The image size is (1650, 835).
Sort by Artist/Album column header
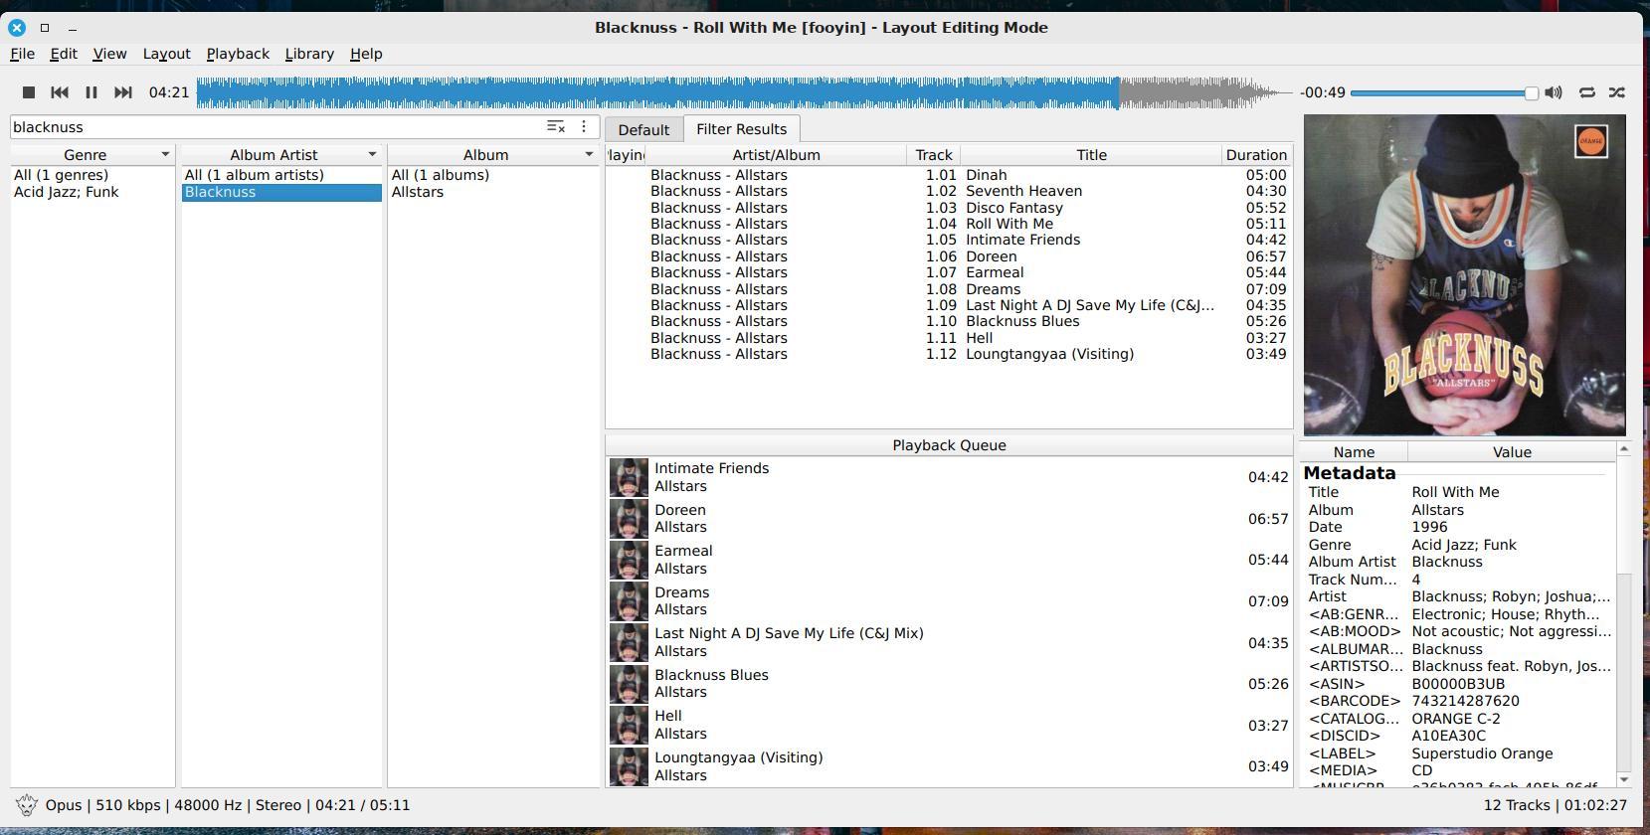pyautogui.click(x=776, y=155)
